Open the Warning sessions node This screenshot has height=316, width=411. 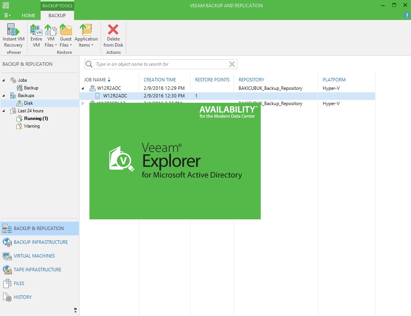point(32,126)
